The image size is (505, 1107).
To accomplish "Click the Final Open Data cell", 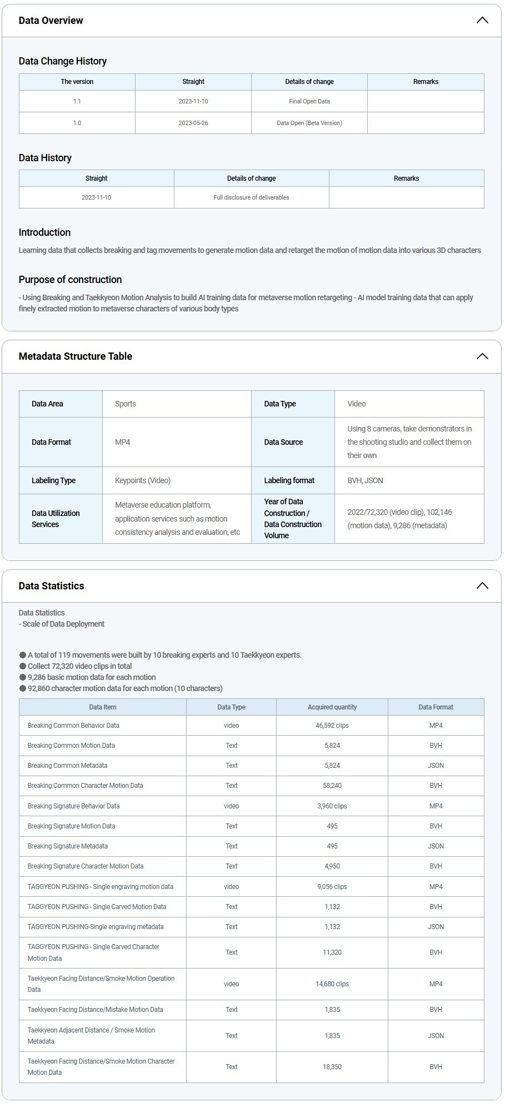I will pos(309,101).
